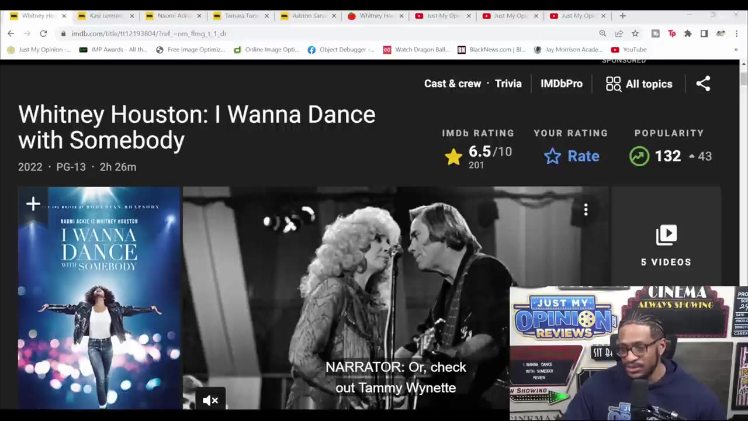This screenshot has width=748, height=421.
Task: Go to IMDbPro
Action: 562,84
